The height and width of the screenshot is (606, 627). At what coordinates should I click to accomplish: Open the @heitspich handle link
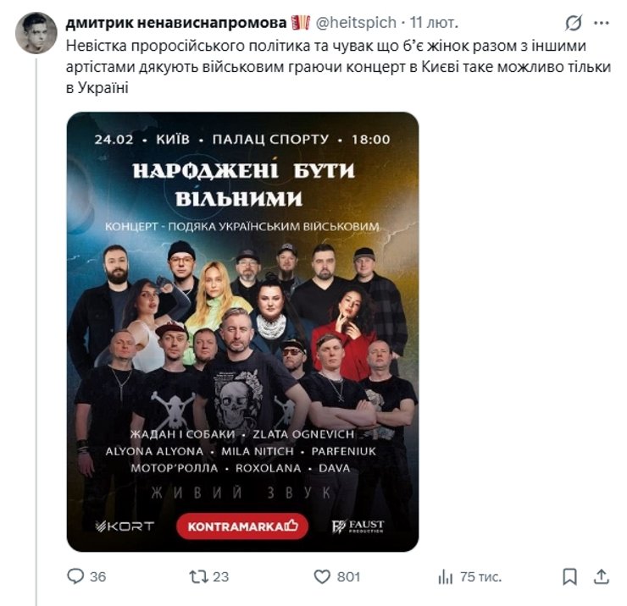(x=356, y=23)
